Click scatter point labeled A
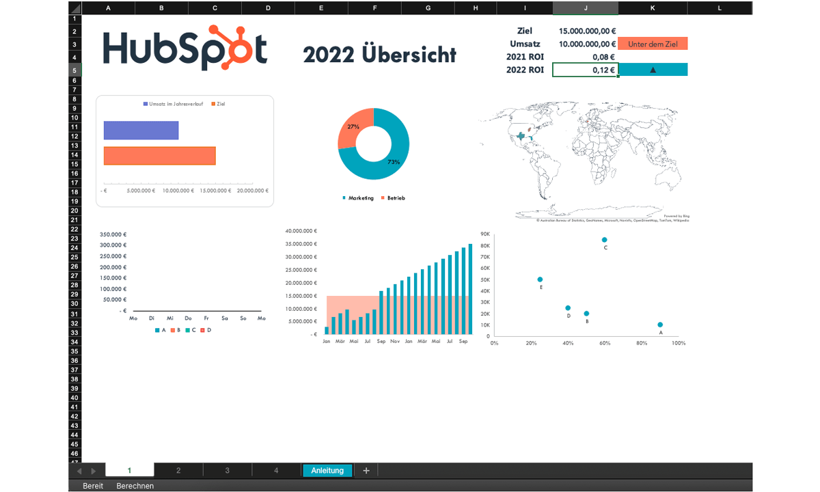The width and height of the screenshot is (820, 492). coord(660,325)
